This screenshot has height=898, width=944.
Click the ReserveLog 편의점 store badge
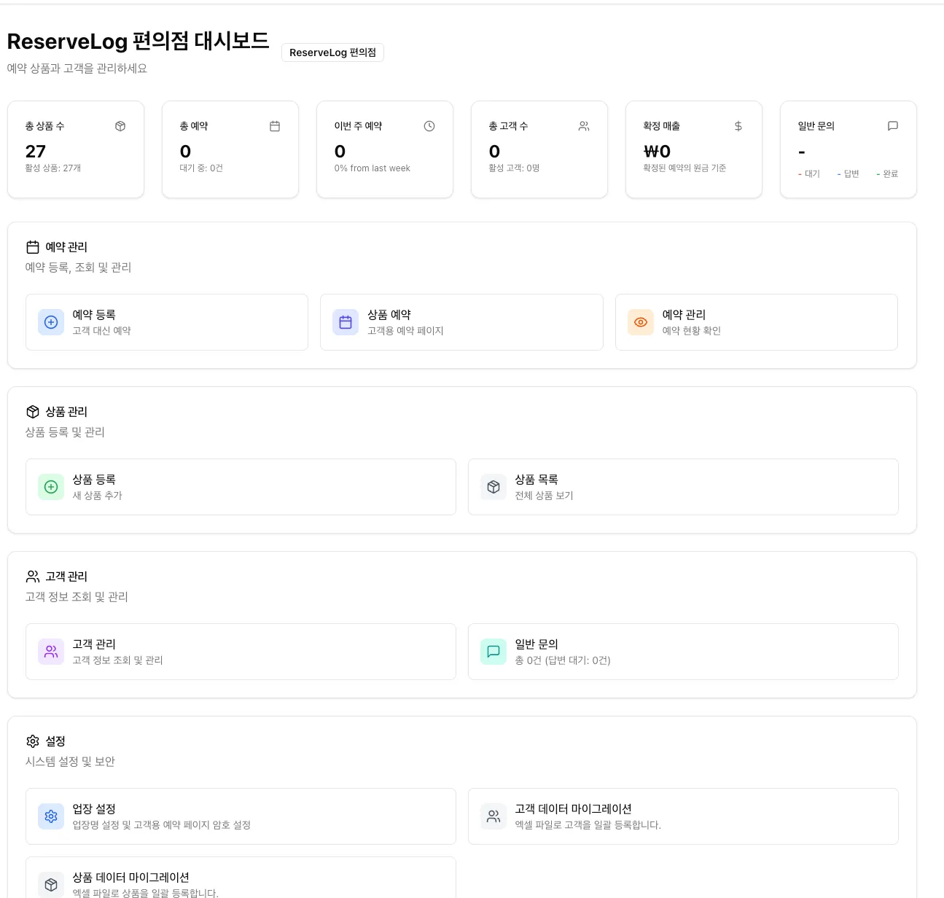[332, 52]
